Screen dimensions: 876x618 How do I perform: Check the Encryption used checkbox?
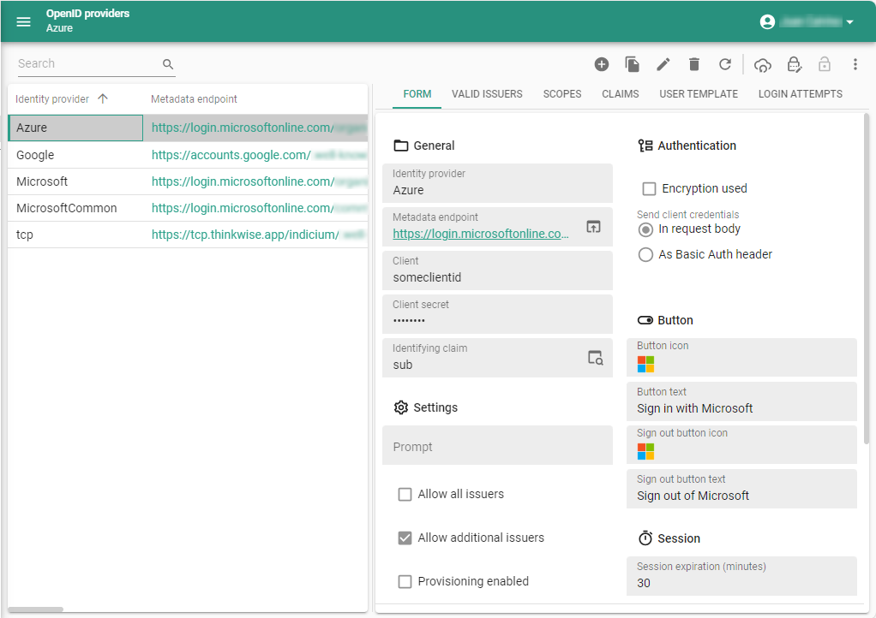[x=649, y=189]
